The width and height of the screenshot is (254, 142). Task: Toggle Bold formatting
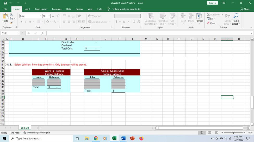21,22
